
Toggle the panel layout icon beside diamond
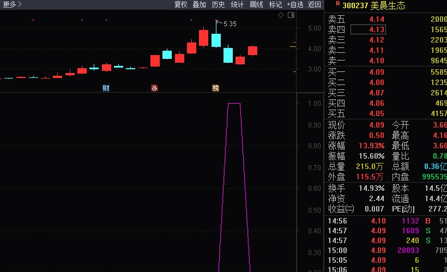[291, 15]
